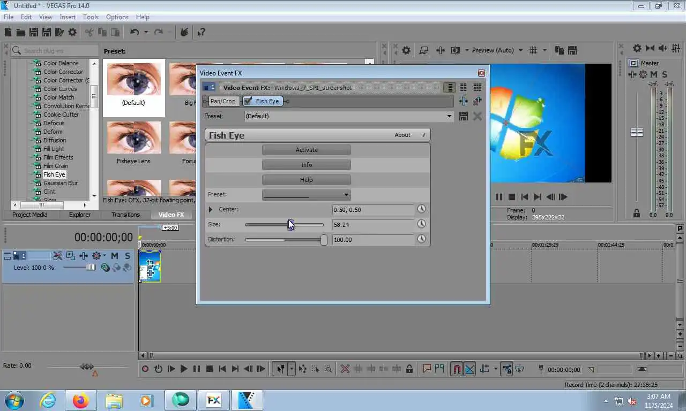Click the Undo arrow icon
This screenshot has width=686, height=411.
click(x=135, y=32)
